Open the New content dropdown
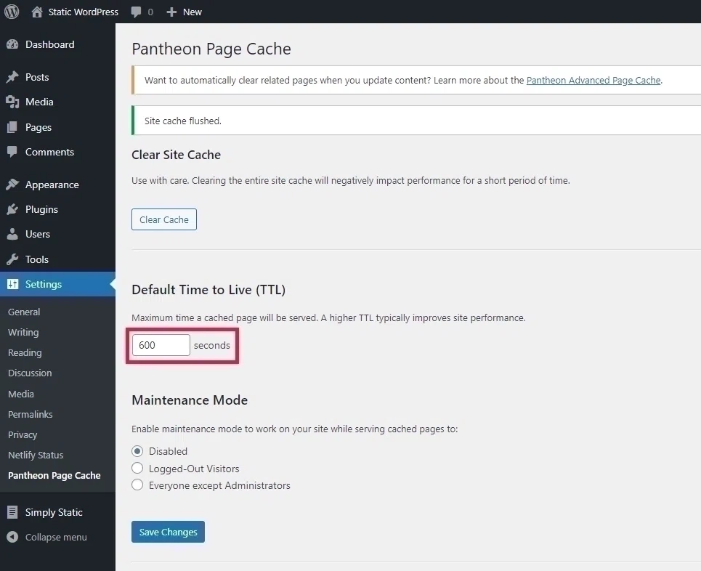701x571 pixels. (184, 12)
